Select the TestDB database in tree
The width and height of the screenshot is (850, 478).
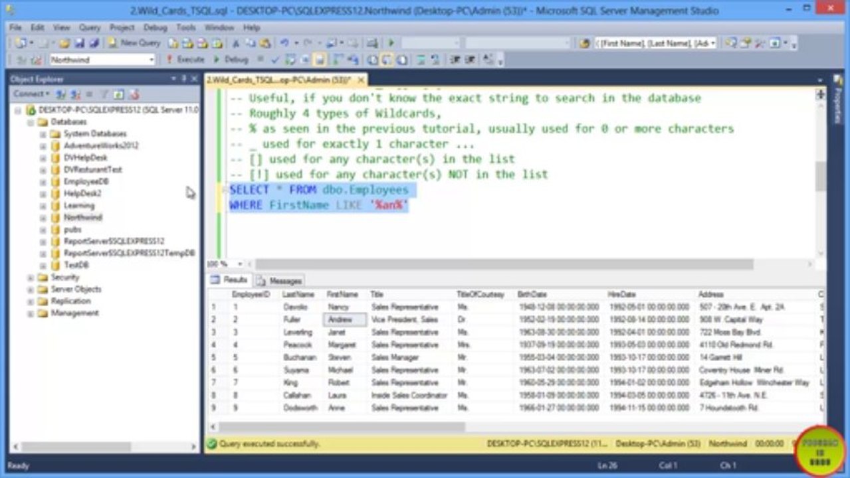[x=76, y=266]
